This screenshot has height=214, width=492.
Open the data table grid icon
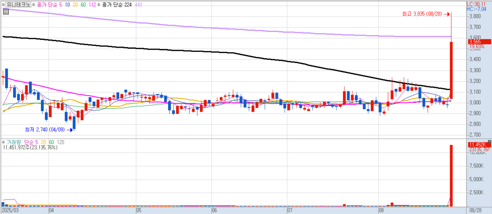(6, 12)
